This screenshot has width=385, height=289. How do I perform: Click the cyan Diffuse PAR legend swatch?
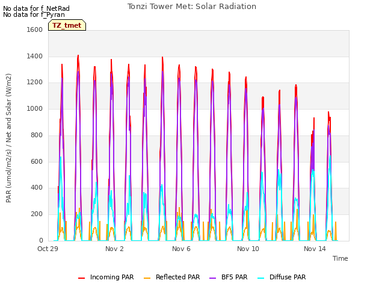point(260,278)
